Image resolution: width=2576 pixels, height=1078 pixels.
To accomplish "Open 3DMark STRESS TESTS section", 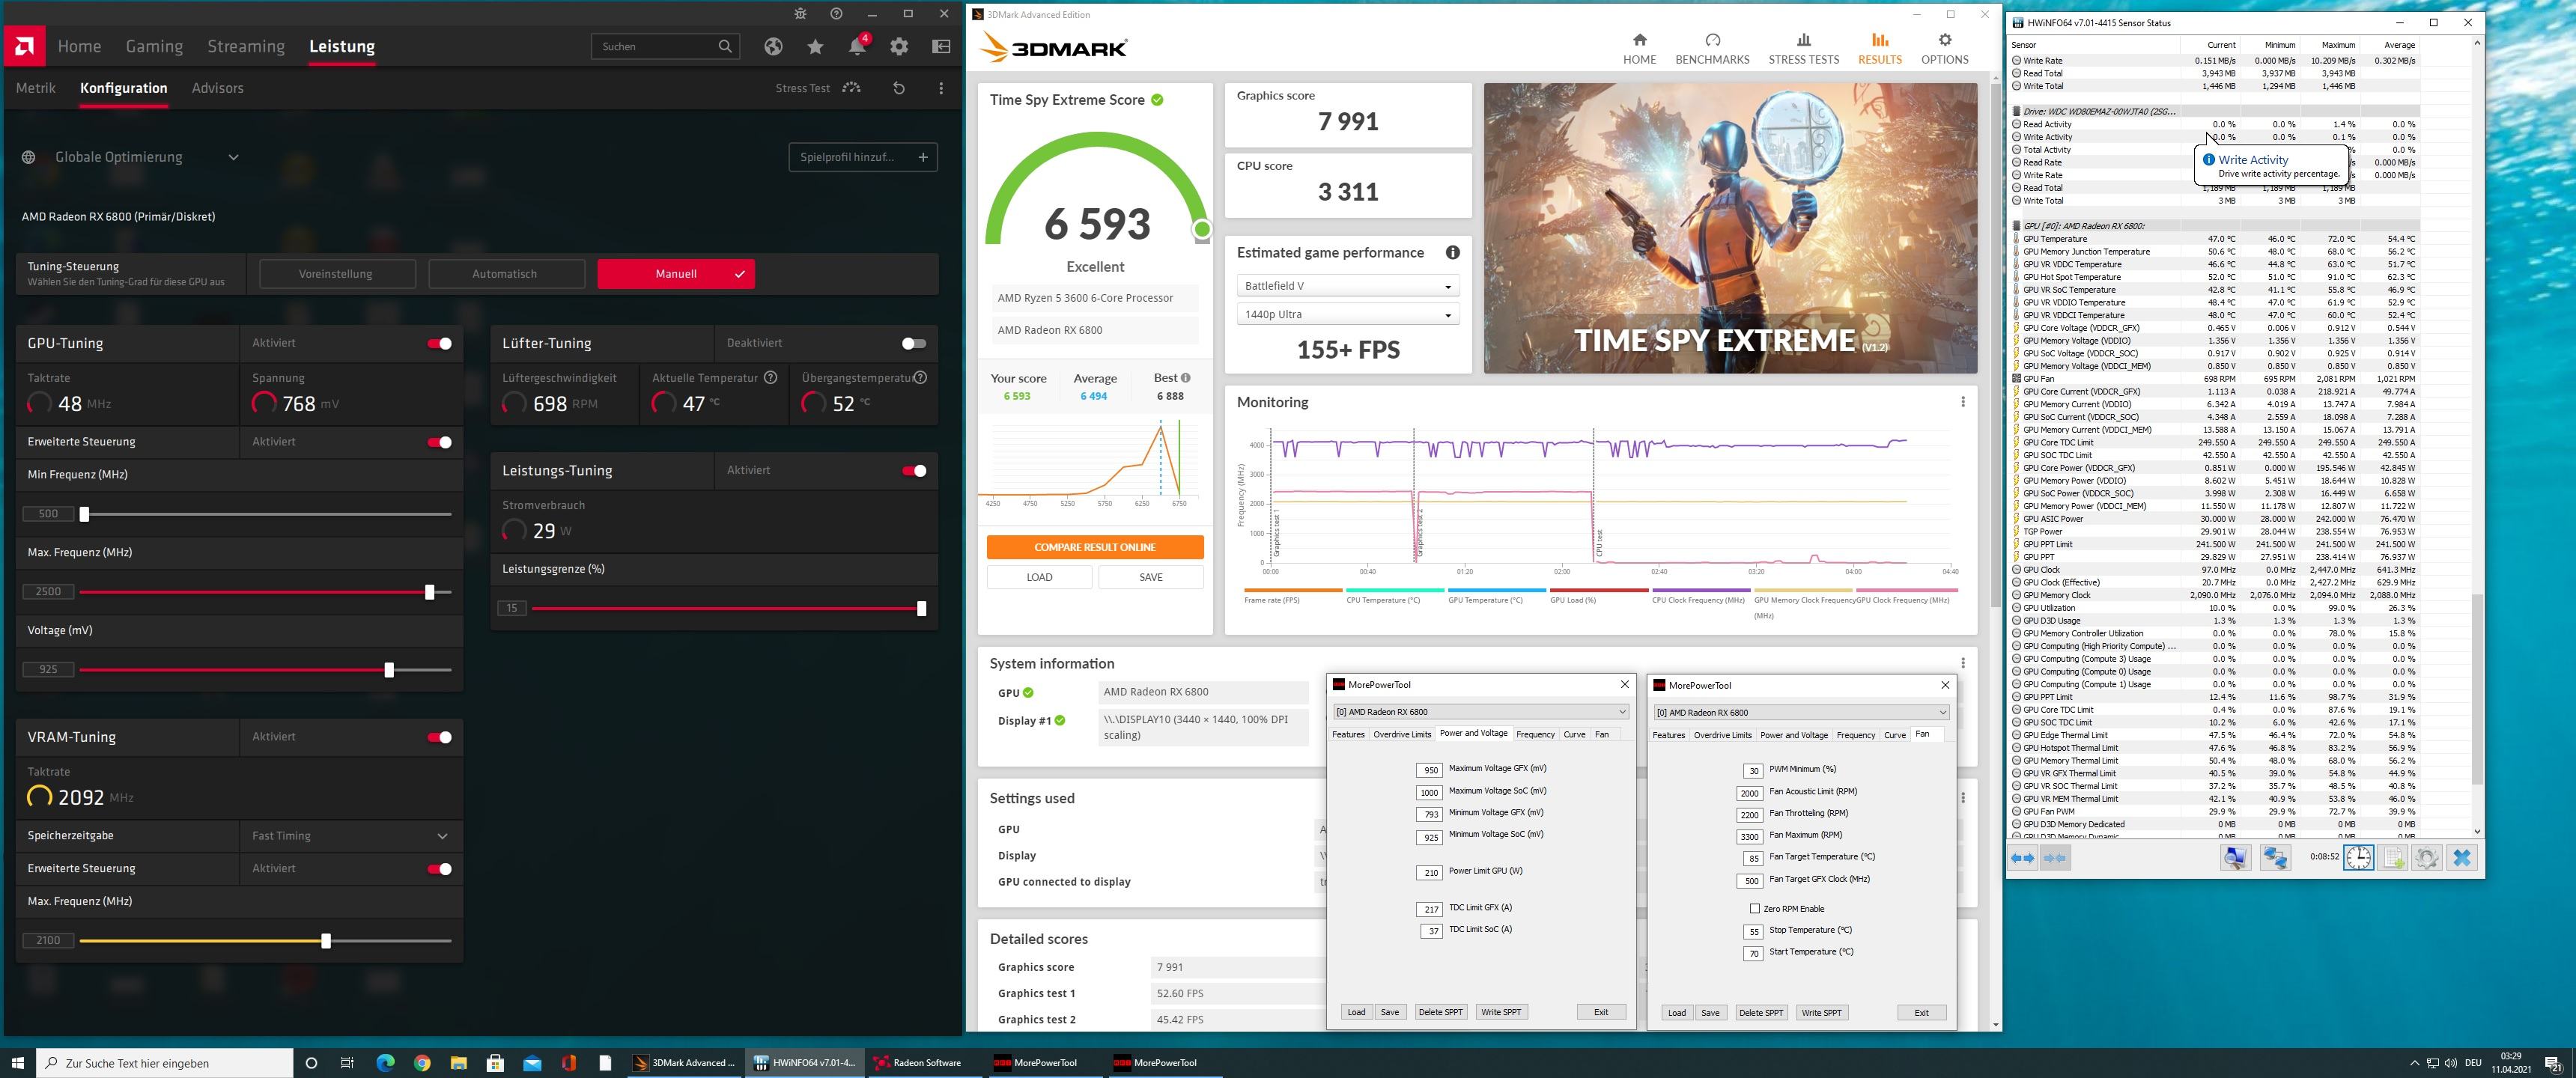I will 1803,48.
